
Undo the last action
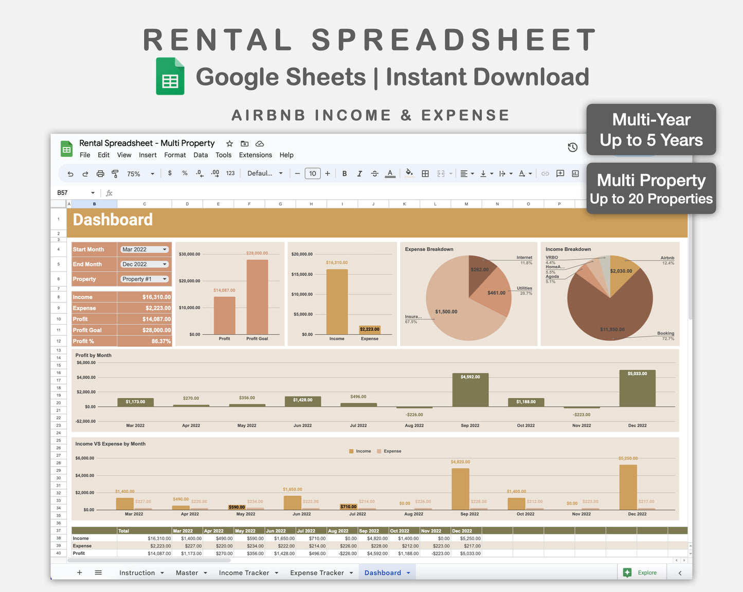[x=70, y=173]
